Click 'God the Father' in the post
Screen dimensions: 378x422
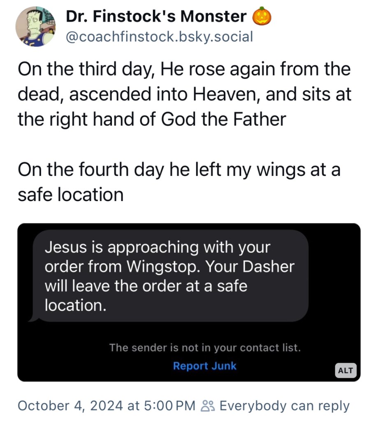[224, 119]
